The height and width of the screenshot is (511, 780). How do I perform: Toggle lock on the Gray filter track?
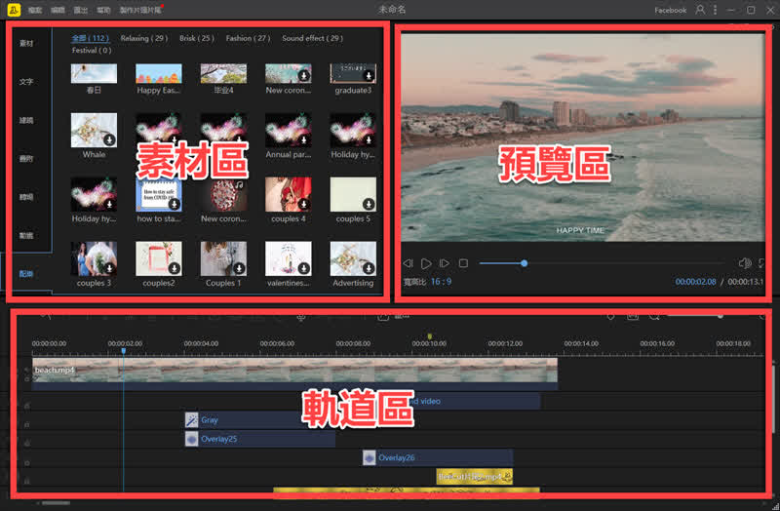coord(27,424)
